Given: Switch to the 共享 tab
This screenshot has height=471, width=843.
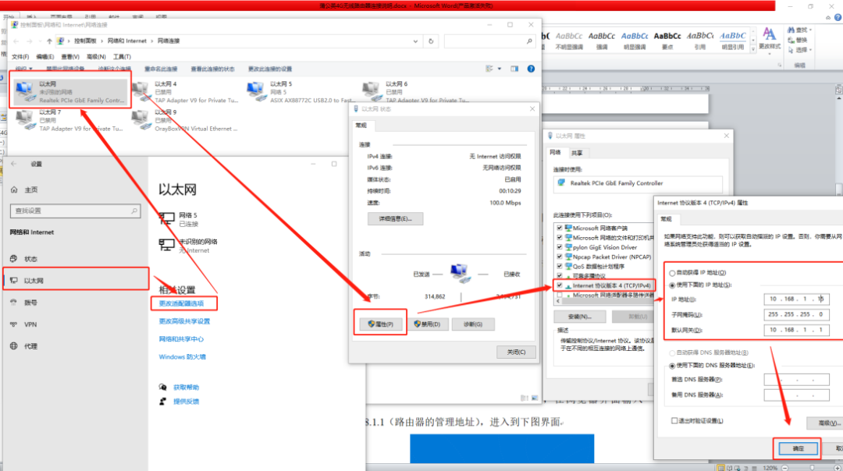Looking at the screenshot, I should click(577, 154).
